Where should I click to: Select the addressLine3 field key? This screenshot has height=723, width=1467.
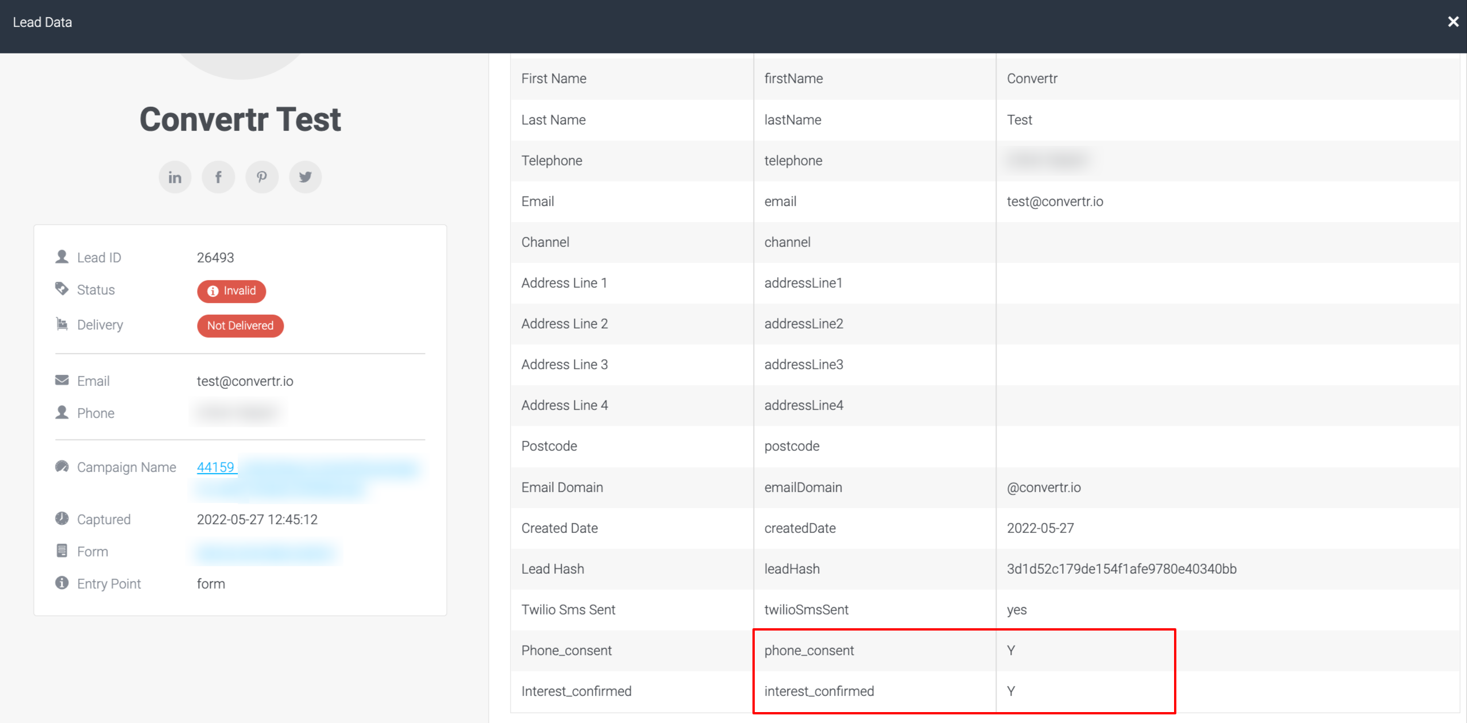click(x=804, y=365)
